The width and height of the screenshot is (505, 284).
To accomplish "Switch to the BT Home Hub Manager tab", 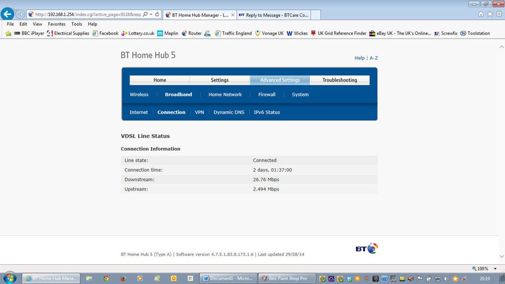I will click(x=200, y=15).
